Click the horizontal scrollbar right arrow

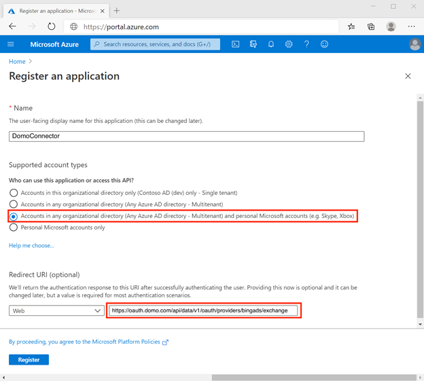click(x=420, y=377)
